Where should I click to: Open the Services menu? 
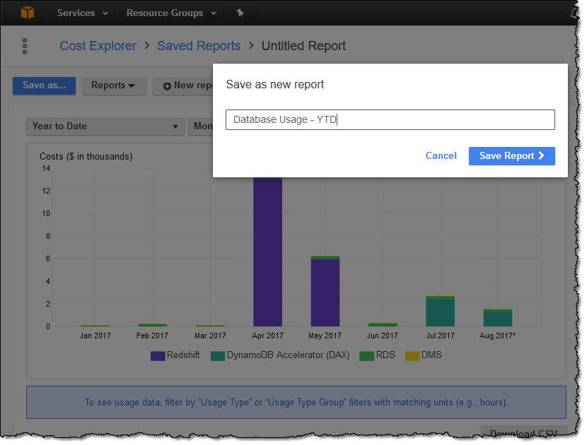pyautogui.click(x=82, y=13)
